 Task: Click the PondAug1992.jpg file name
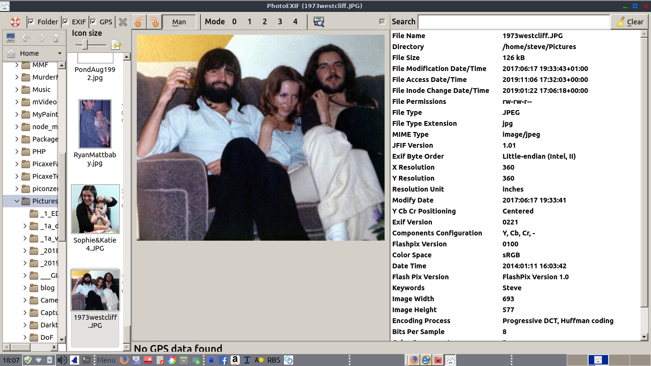coord(95,73)
